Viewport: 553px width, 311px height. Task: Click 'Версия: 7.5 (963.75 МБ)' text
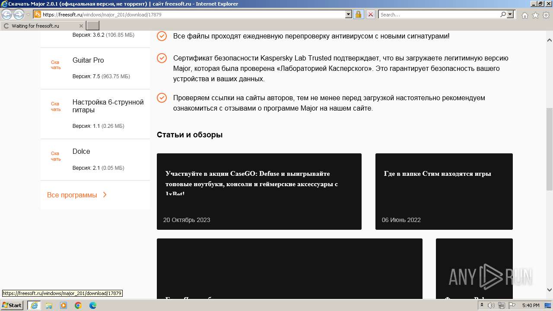point(101,76)
